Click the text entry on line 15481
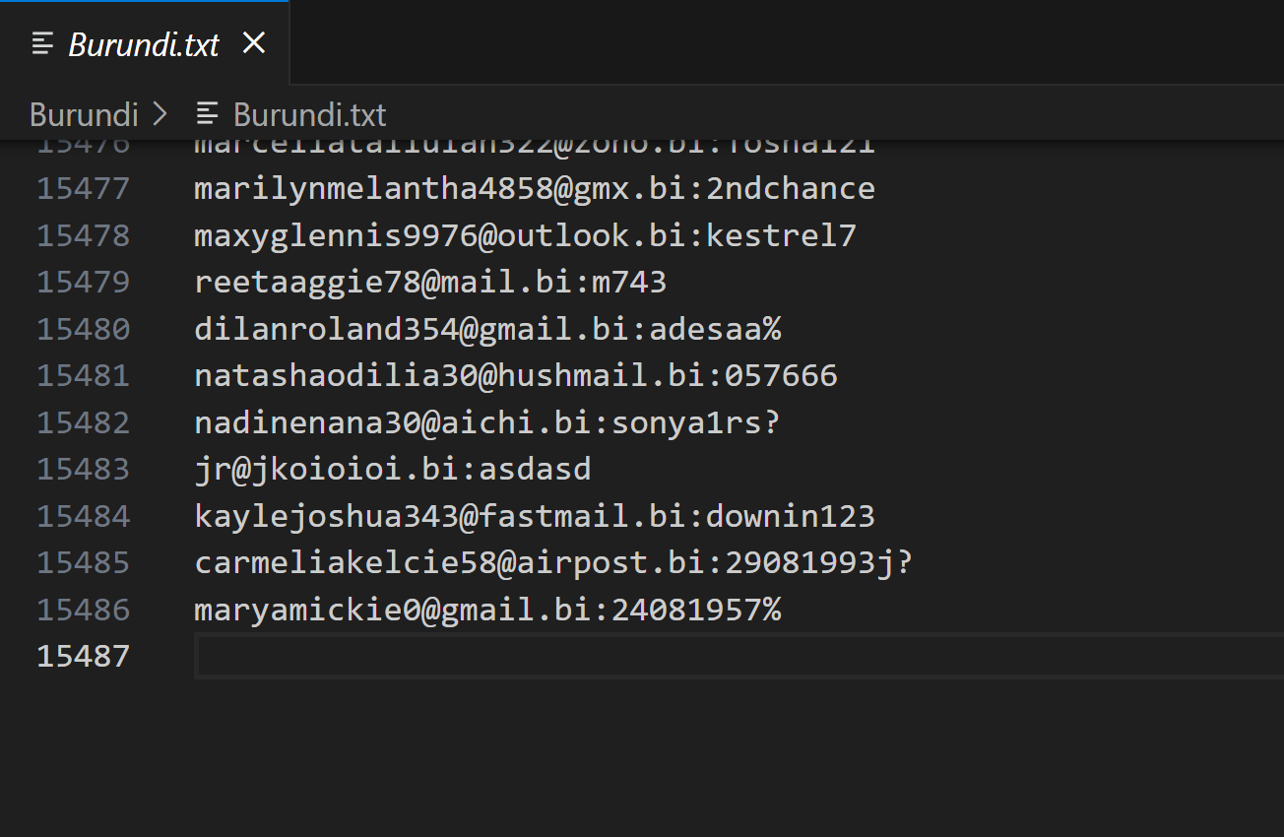 pos(515,375)
